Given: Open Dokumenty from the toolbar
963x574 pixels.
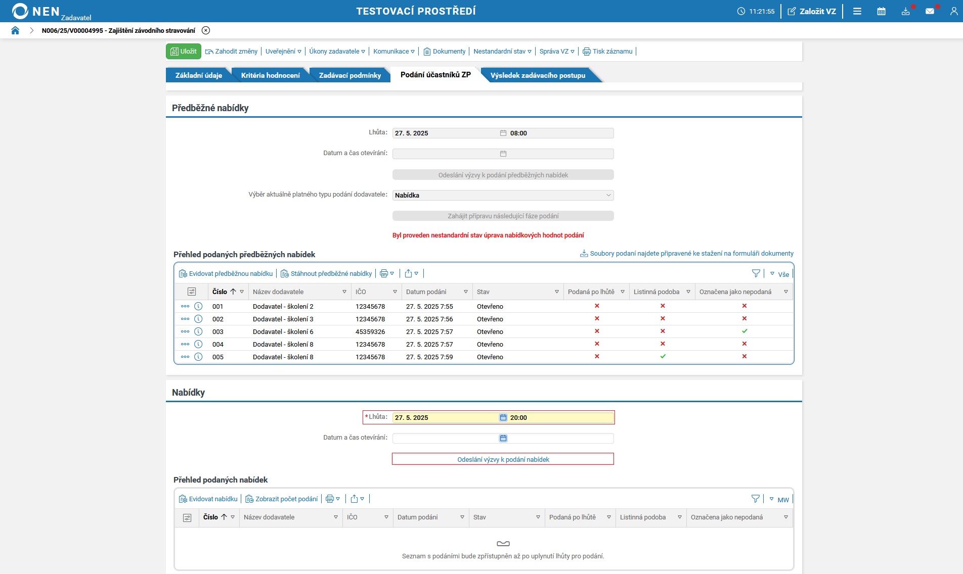Looking at the screenshot, I should [x=445, y=52].
